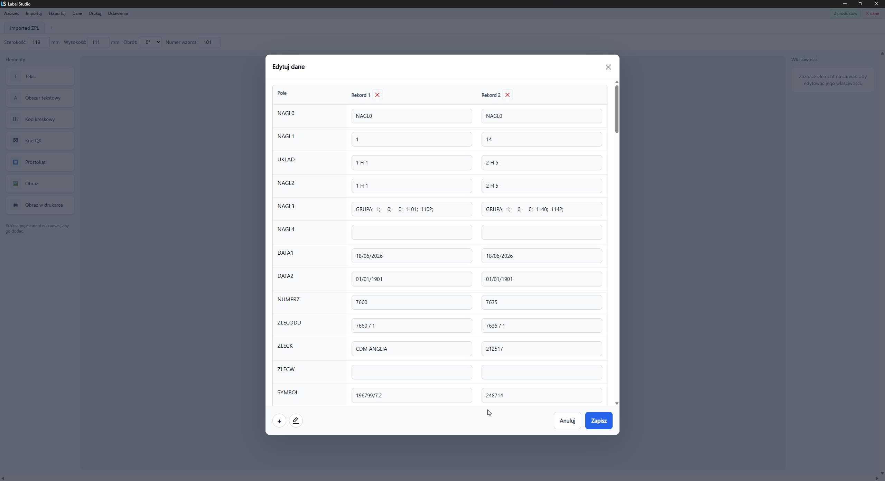Viewport: 885px width, 481px height.
Task: Open the Ustawienia menu
Action: (x=118, y=13)
